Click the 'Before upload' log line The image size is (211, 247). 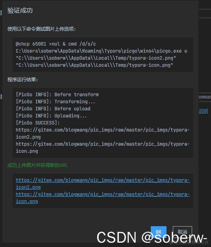click(x=53, y=109)
